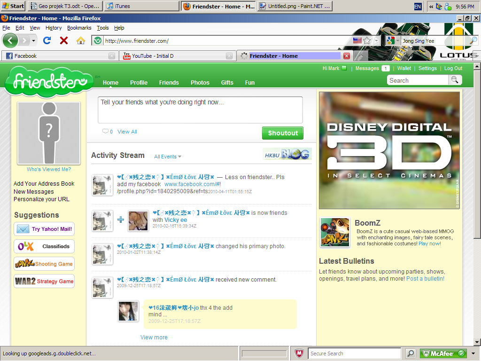This screenshot has width=481, height=361.
Task: Close the YouTube - Initial D tab
Action: 229,56
